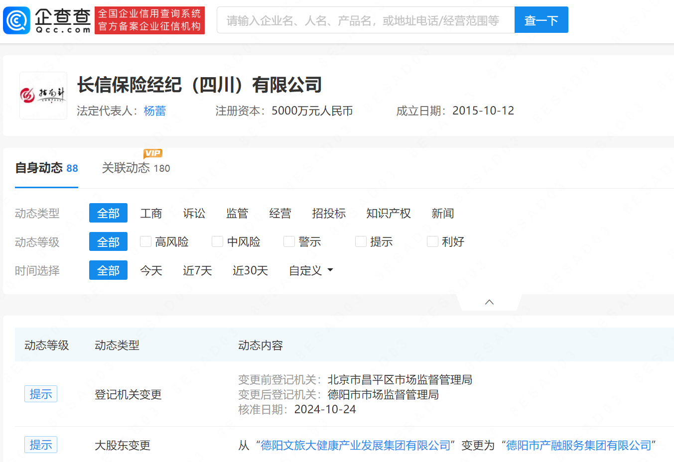Filter by 监管 dynamic type
The image size is (674, 462).
pos(237,213)
